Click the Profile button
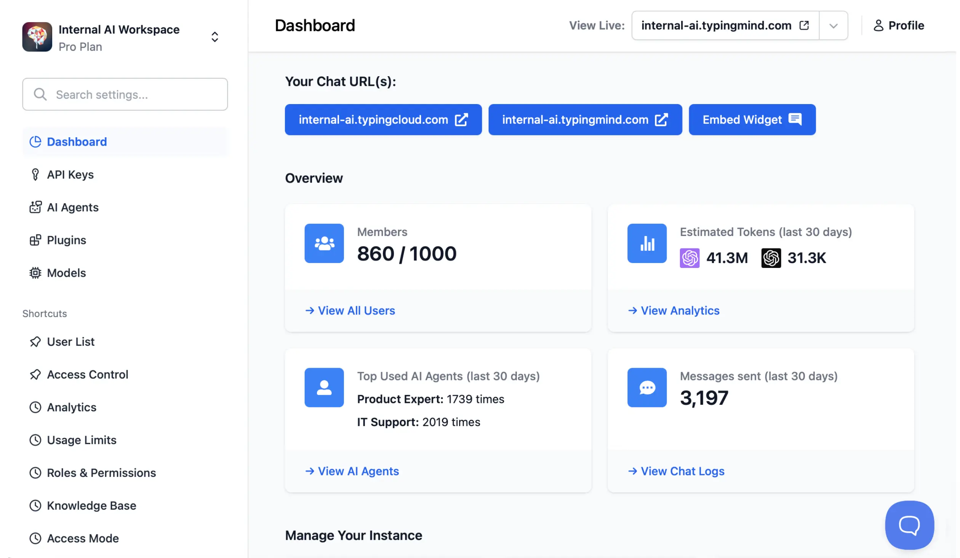Viewport: 960px width, 558px height. tap(898, 25)
